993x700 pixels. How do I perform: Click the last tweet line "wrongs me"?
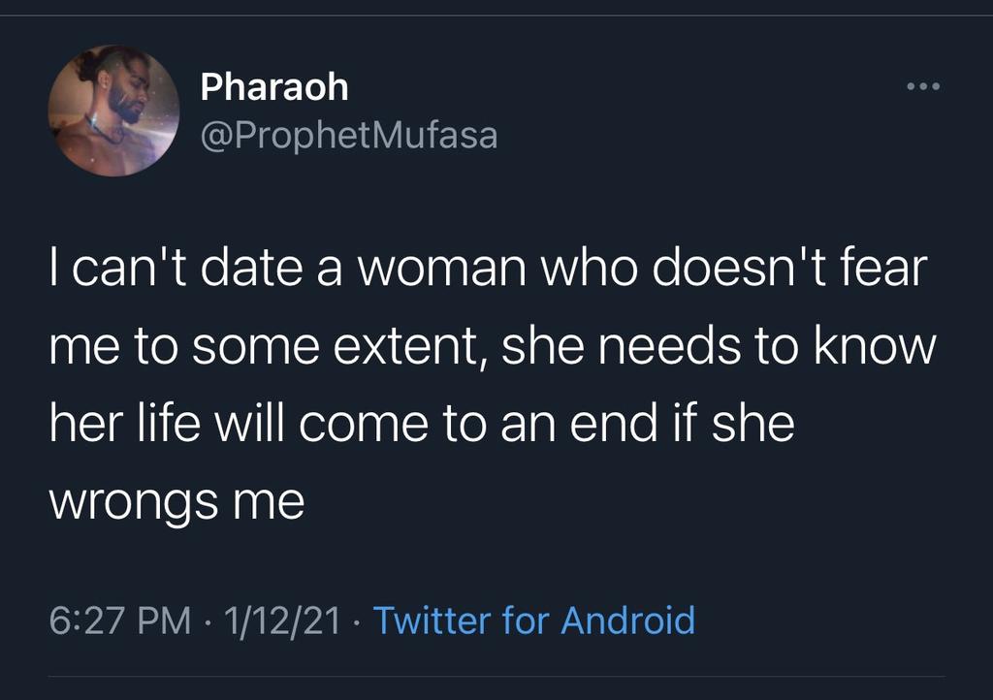pyautogui.click(x=176, y=503)
